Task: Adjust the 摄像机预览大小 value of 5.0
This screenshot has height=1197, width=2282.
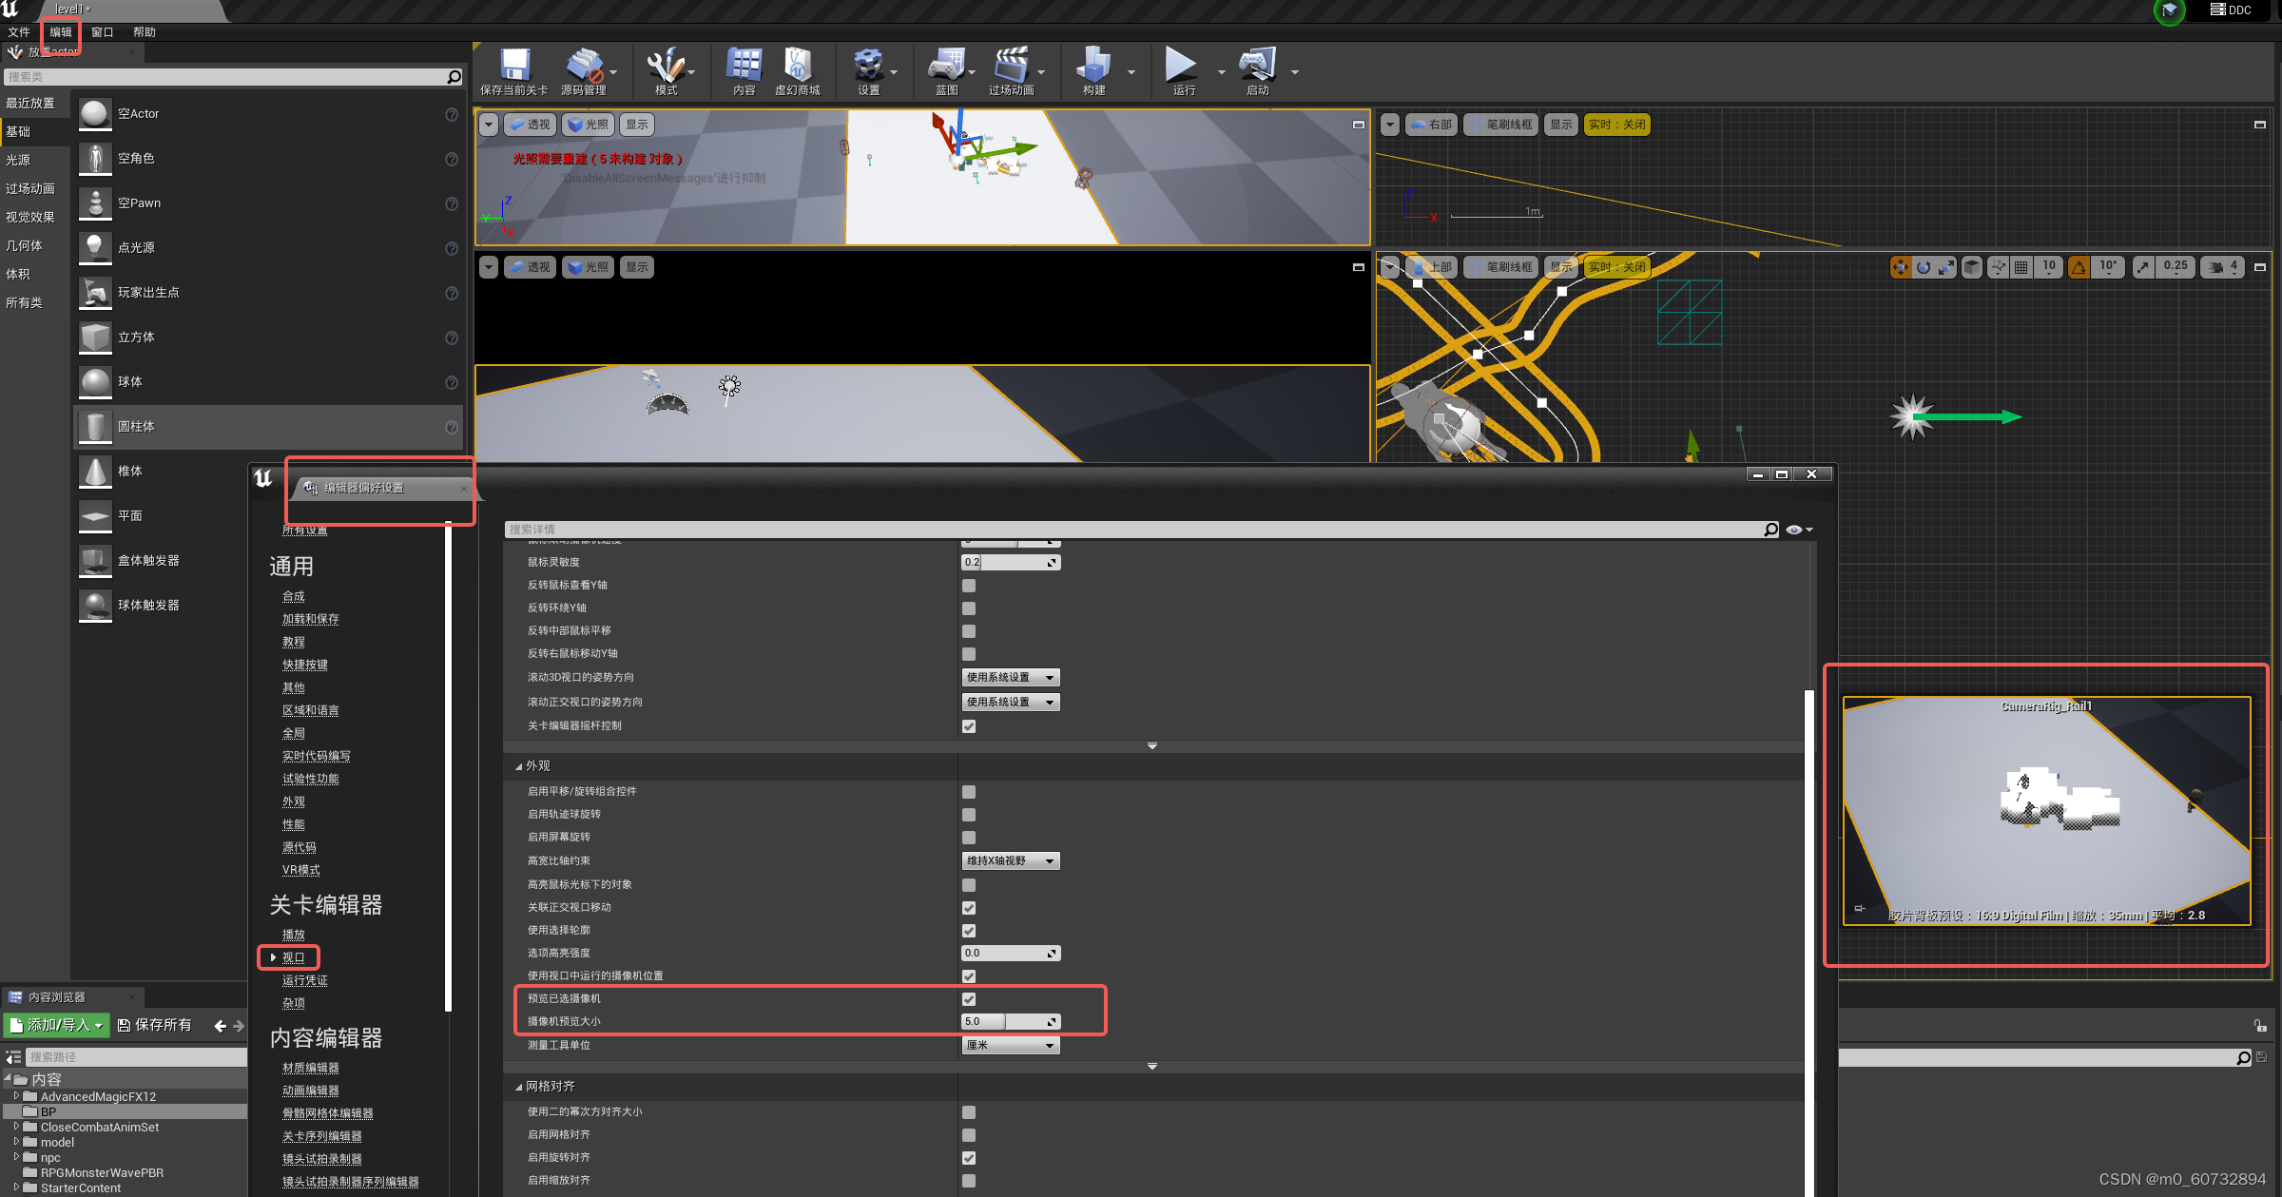Action: (x=981, y=1021)
